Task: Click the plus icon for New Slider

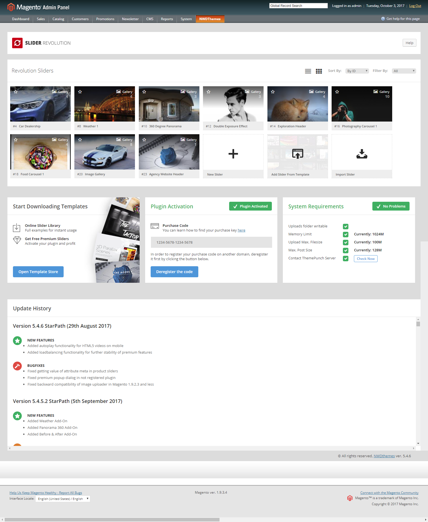Action: click(233, 154)
